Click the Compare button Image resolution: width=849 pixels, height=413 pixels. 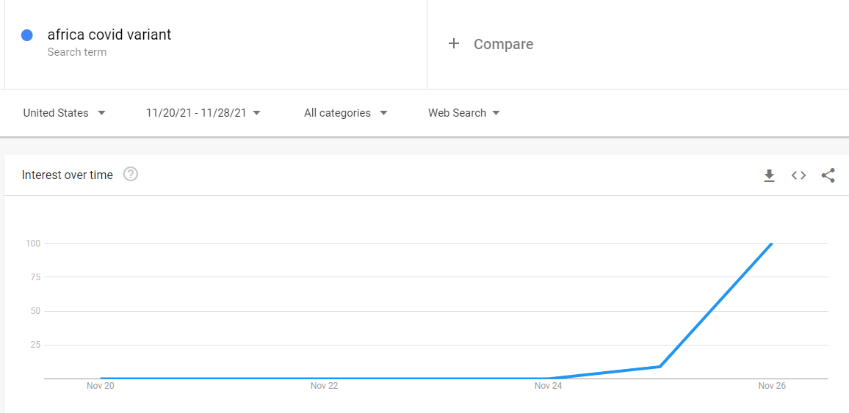pos(491,44)
